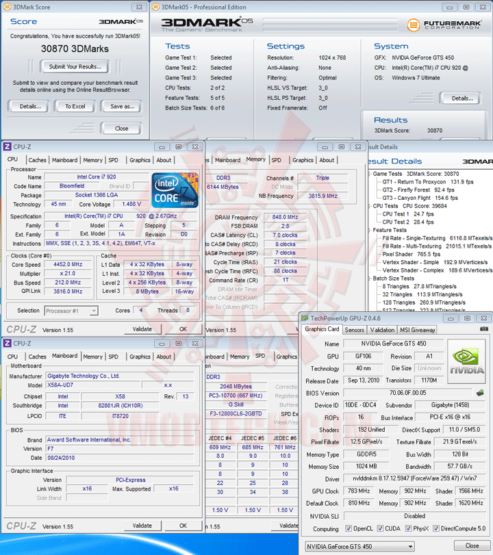Close the 3DMark Score window via X
Screen dimensions: 493x555
[139, 7]
